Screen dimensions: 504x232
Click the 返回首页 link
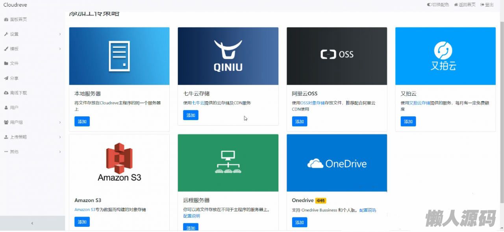tap(467, 5)
